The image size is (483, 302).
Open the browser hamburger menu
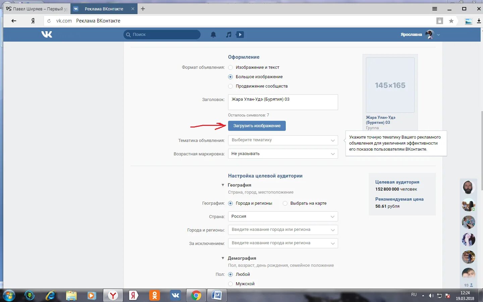pyautogui.click(x=435, y=9)
